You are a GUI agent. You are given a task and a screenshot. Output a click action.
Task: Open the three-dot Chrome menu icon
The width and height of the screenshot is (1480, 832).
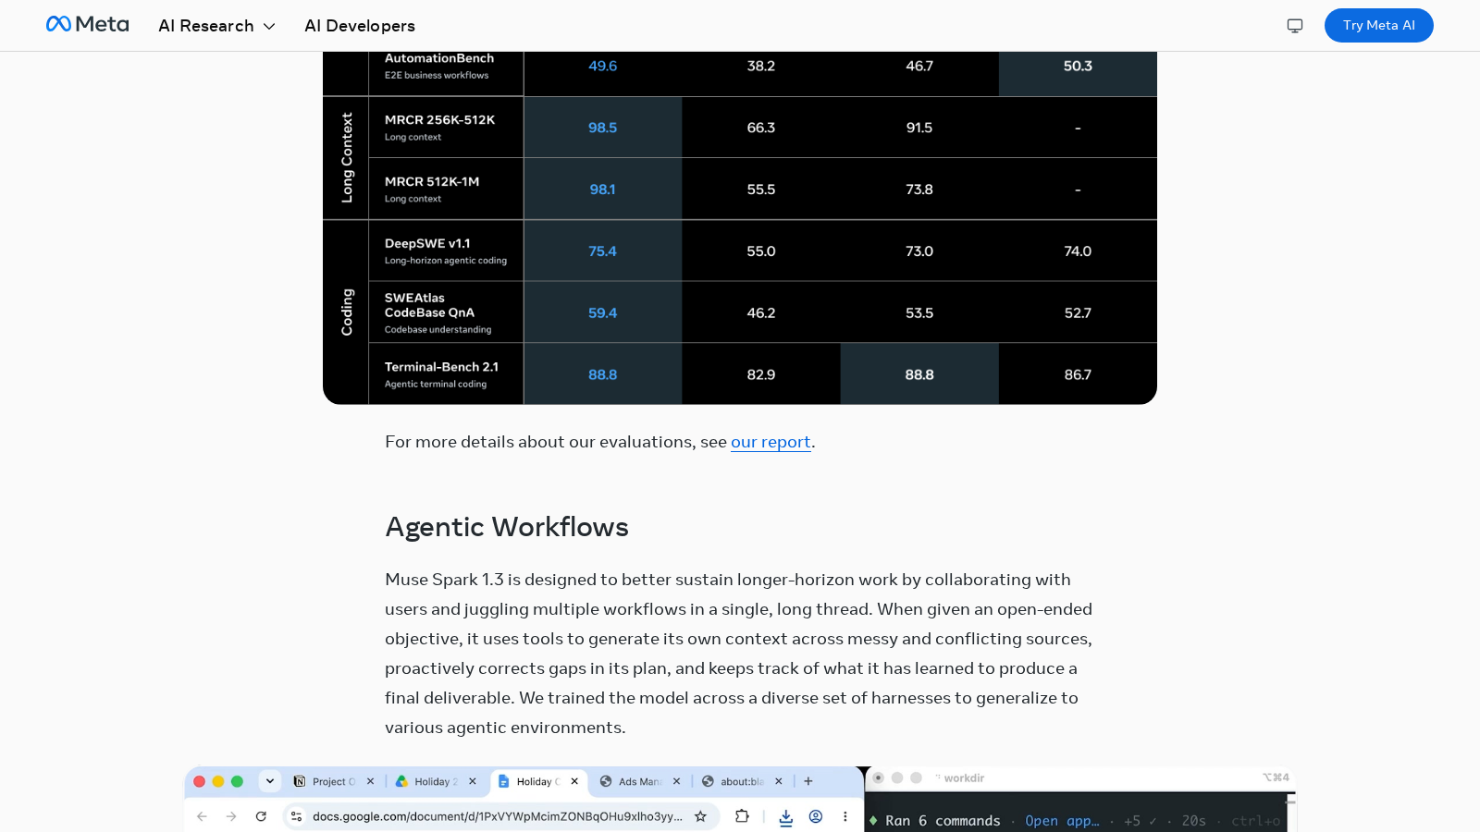pos(845,816)
